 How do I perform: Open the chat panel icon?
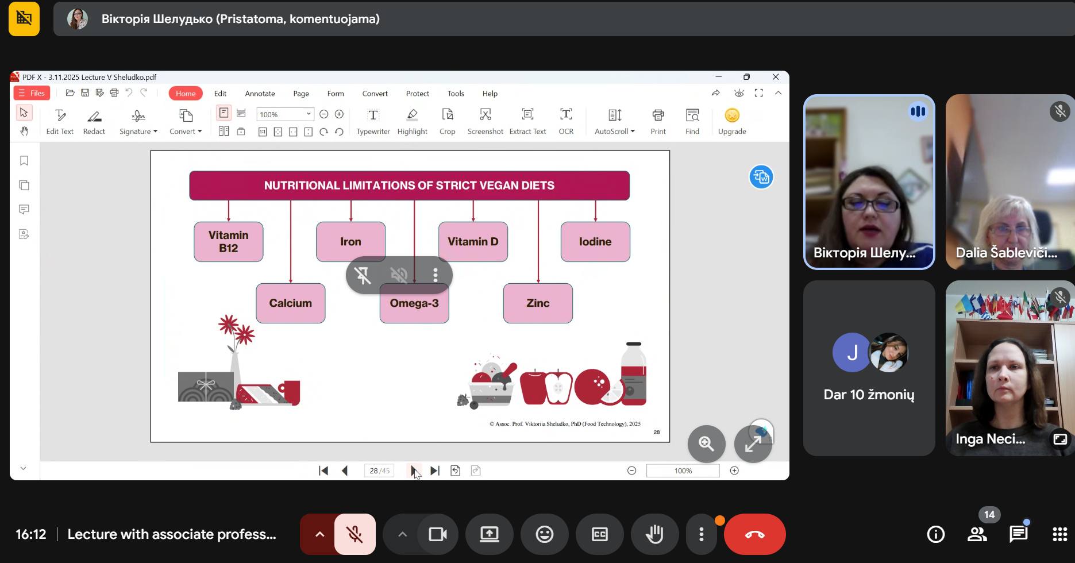pyautogui.click(x=1018, y=534)
